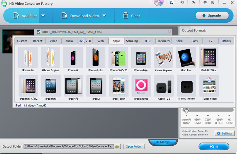Viewport: 237px width, 154px height.
Task: Click the Upgrade button
Action: point(212,16)
